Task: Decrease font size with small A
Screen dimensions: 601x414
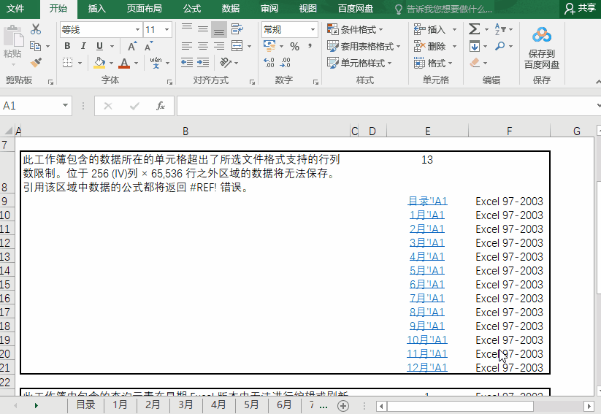Action: [x=148, y=47]
